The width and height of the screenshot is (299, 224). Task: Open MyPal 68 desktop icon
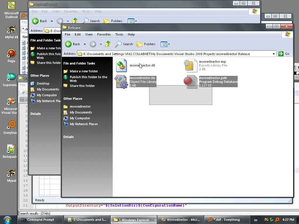coord(11,32)
